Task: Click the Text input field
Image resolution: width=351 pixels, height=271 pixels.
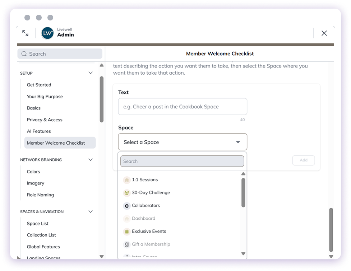Action: click(x=183, y=107)
